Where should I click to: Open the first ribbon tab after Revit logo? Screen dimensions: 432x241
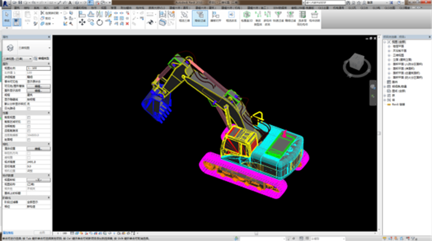coord(17,8)
